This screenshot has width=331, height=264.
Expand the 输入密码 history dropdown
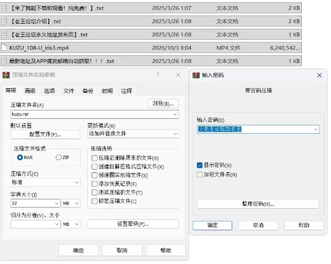[x=315, y=129]
